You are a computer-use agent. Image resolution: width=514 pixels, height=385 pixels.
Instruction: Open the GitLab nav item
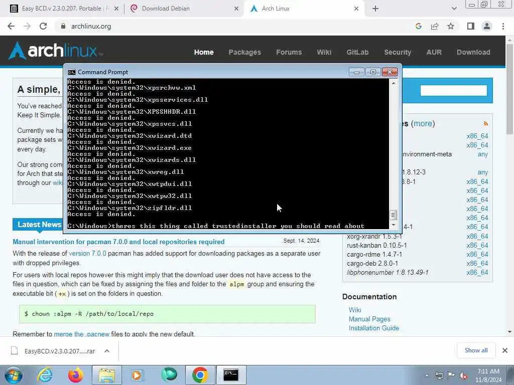click(357, 52)
